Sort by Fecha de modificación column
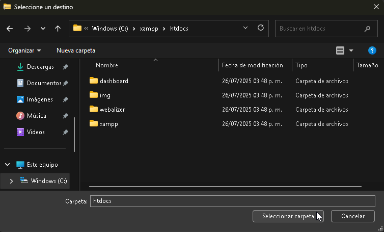The image size is (384, 232). [x=253, y=65]
